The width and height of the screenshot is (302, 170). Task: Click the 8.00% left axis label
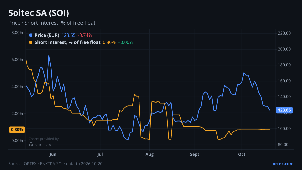(x=17, y=33)
